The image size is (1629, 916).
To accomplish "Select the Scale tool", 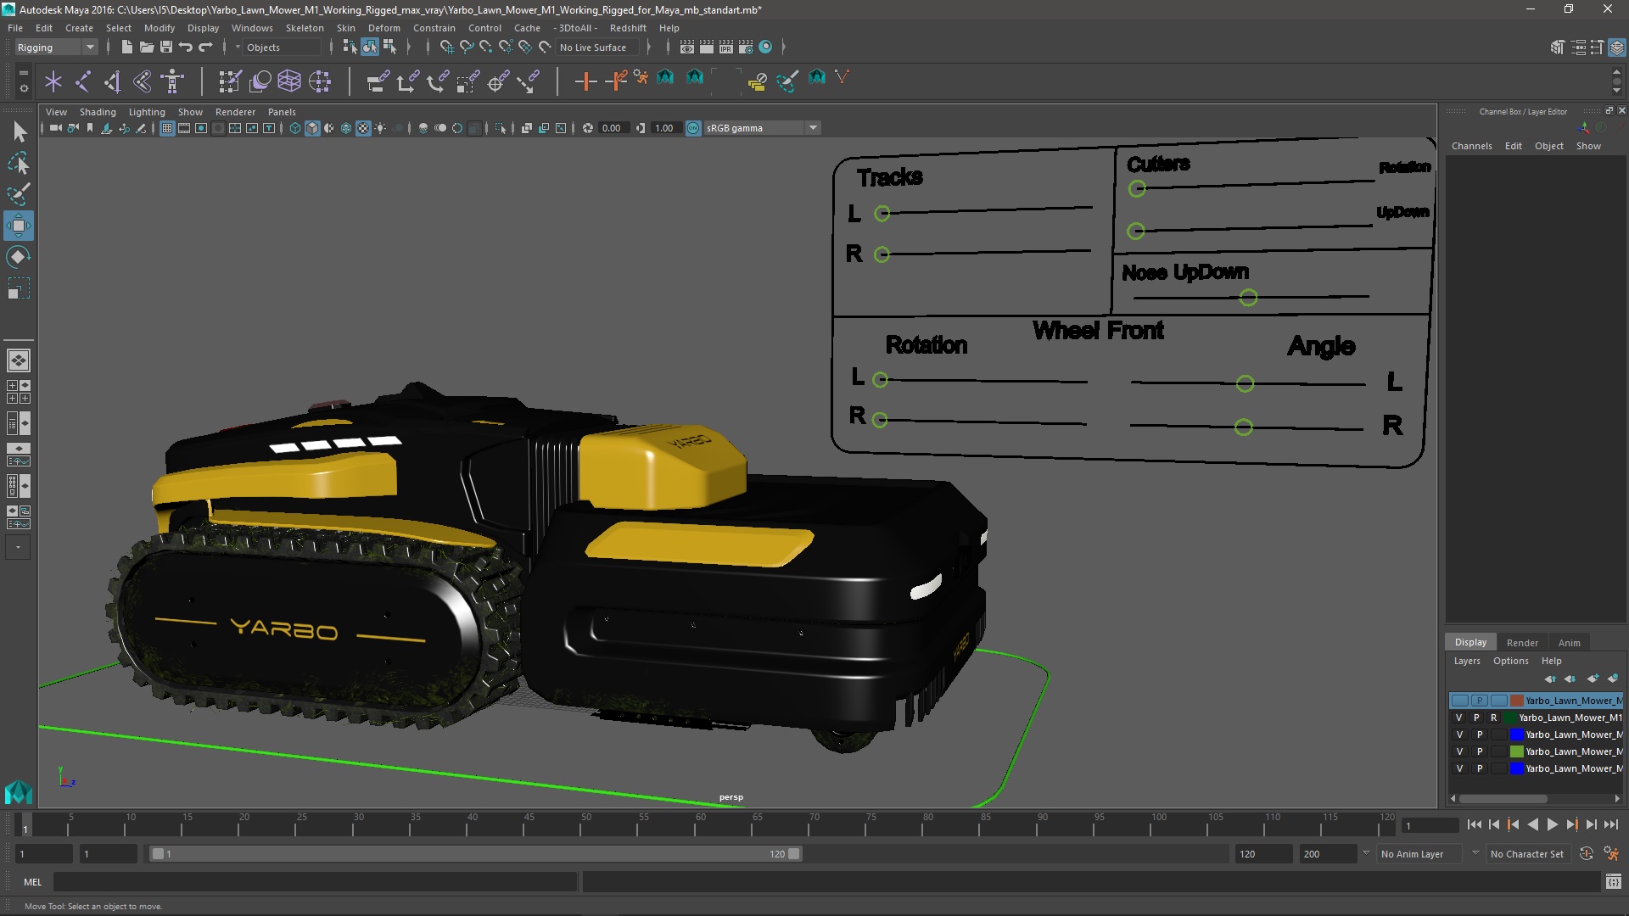I will tap(18, 288).
